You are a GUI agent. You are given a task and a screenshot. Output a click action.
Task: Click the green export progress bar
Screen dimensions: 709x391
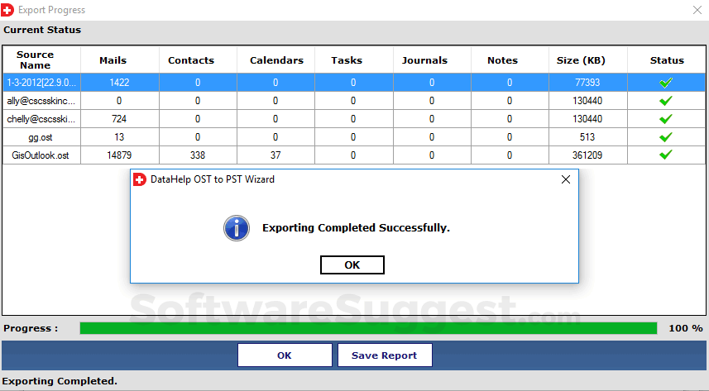click(368, 328)
